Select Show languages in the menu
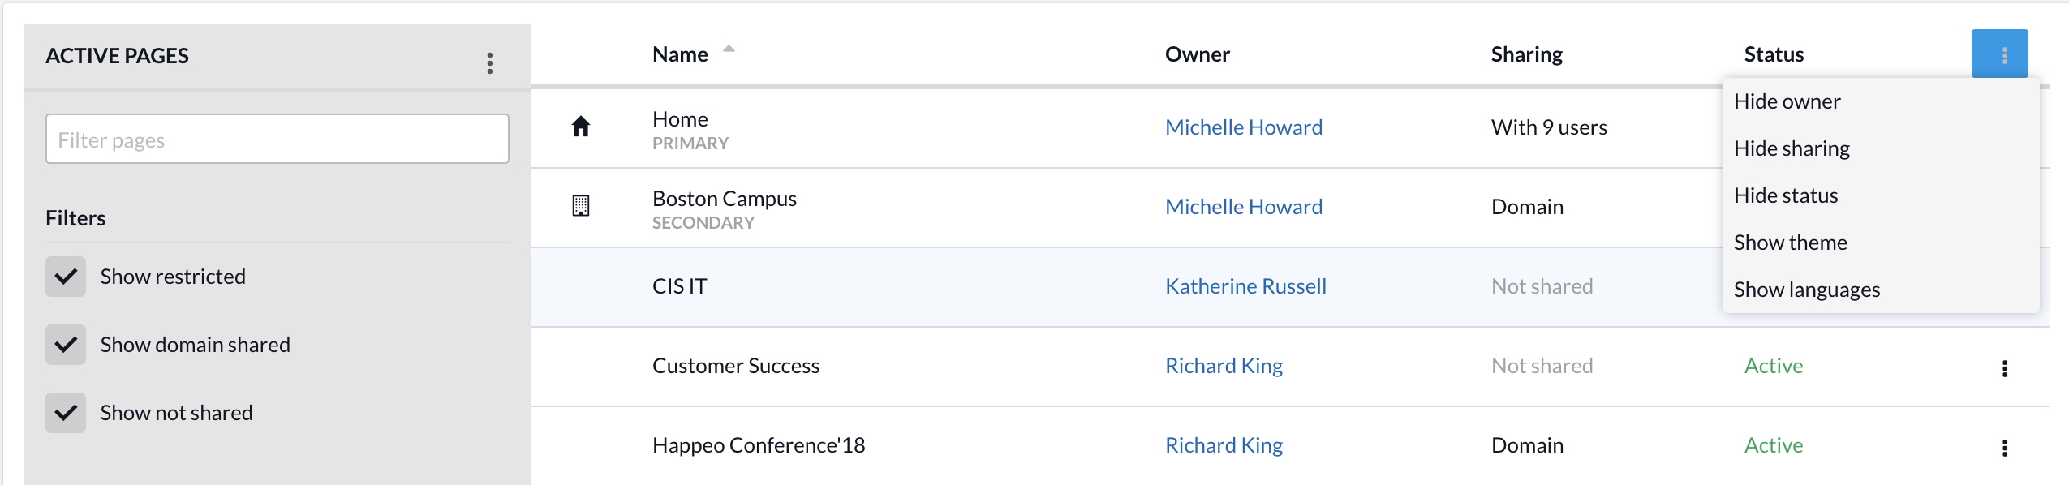Viewport: 2069px width, 485px height. coord(1806,290)
